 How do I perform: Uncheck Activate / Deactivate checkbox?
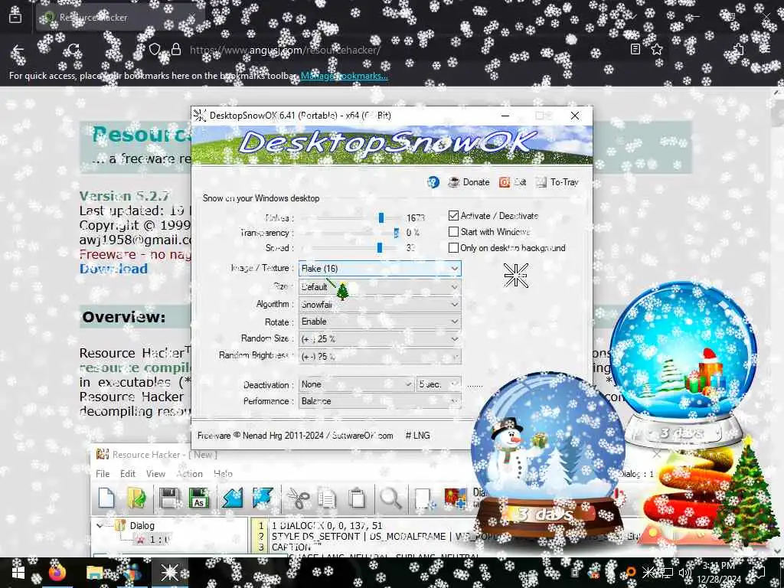[453, 215]
